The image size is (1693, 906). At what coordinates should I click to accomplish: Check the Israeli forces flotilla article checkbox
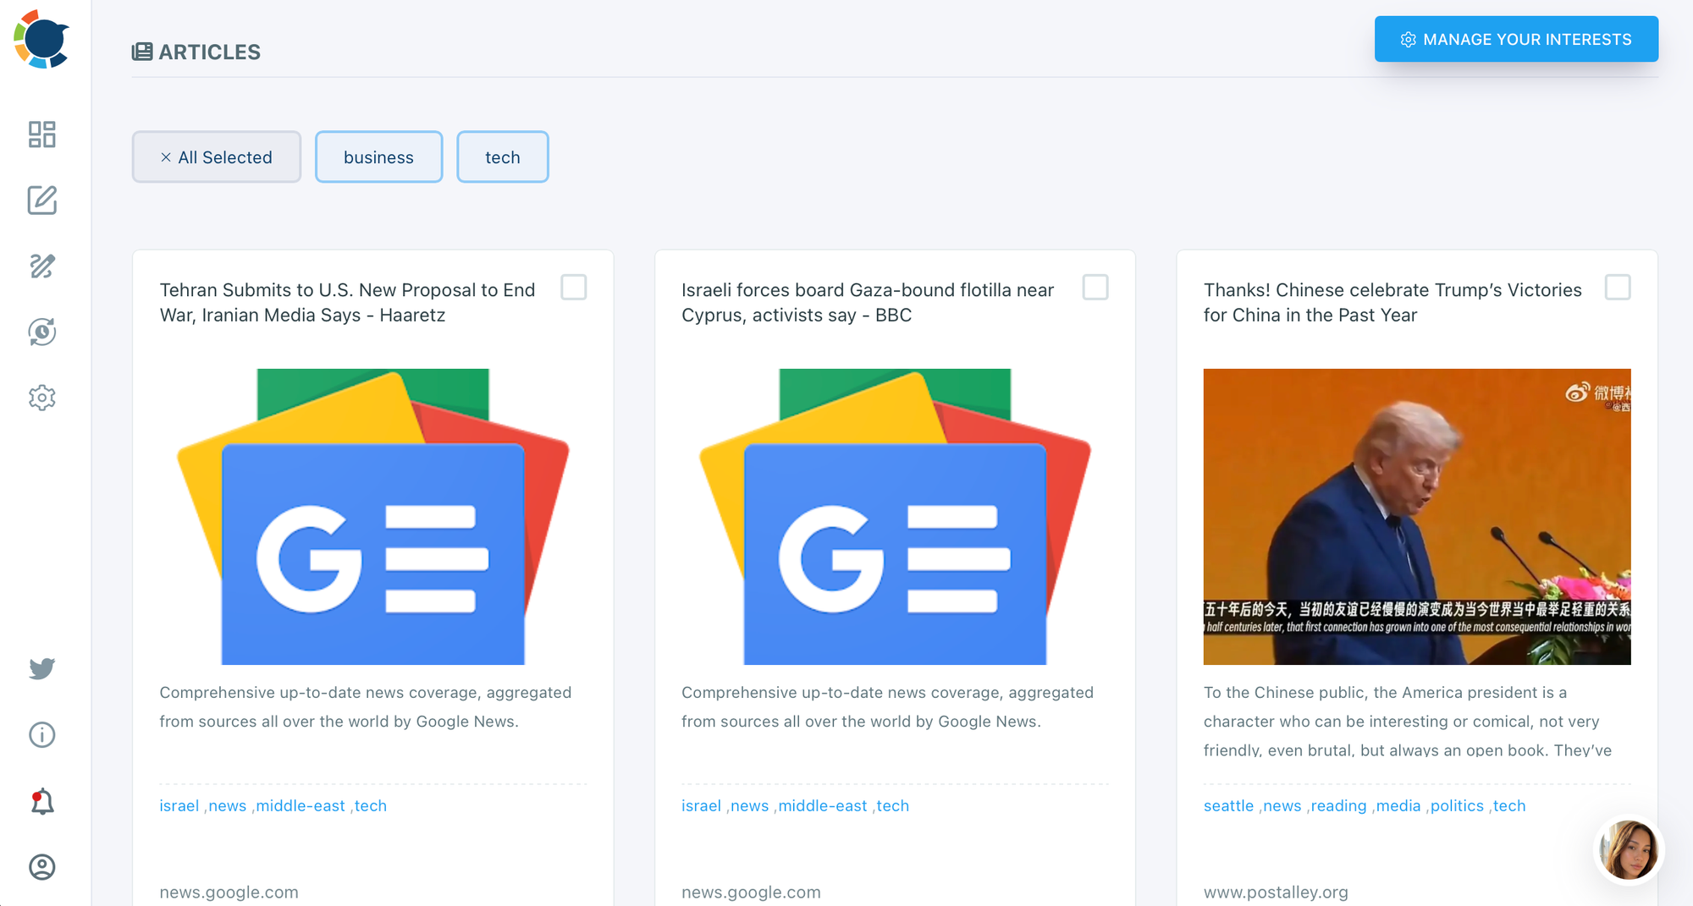pyautogui.click(x=1095, y=288)
